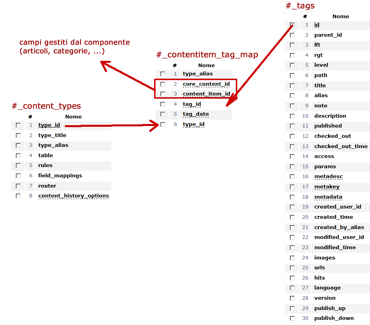
Task: Tick the field_mappings row checkbox
Action: pos(18,176)
